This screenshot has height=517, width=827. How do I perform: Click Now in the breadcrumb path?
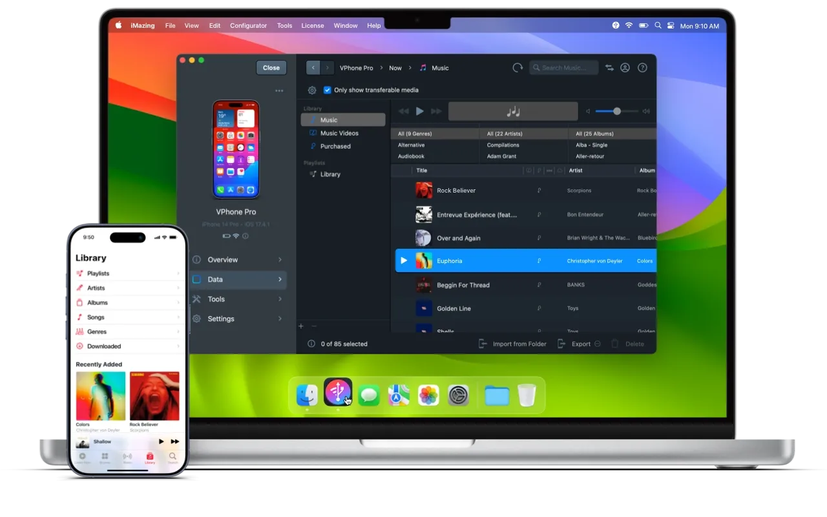point(395,68)
